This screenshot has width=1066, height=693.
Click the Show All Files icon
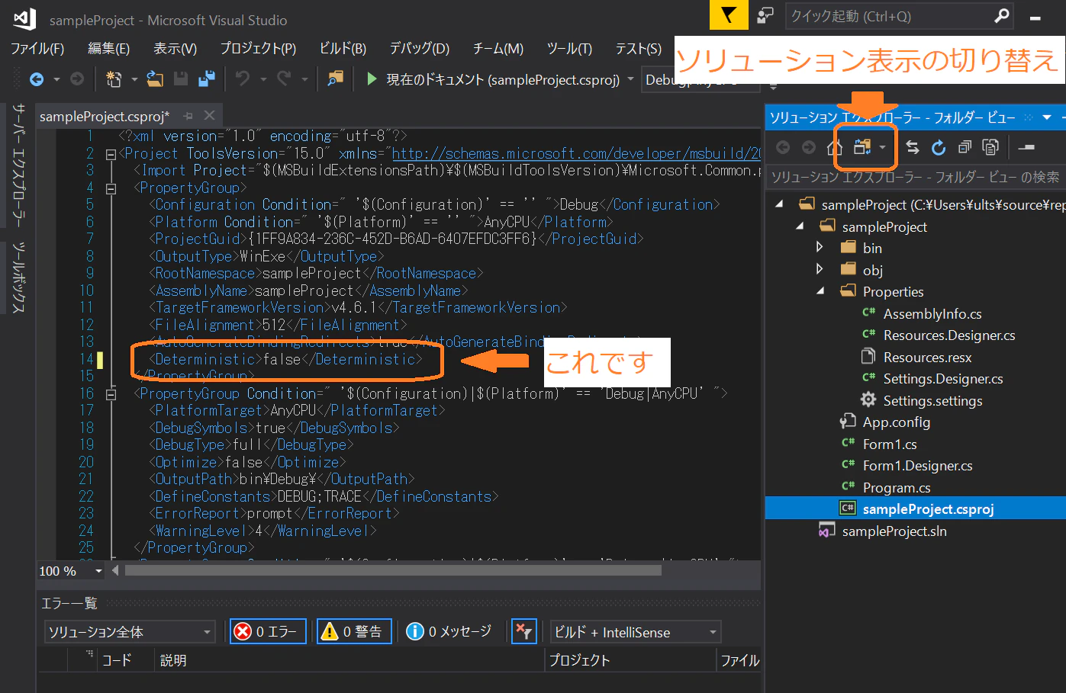click(990, 147)
